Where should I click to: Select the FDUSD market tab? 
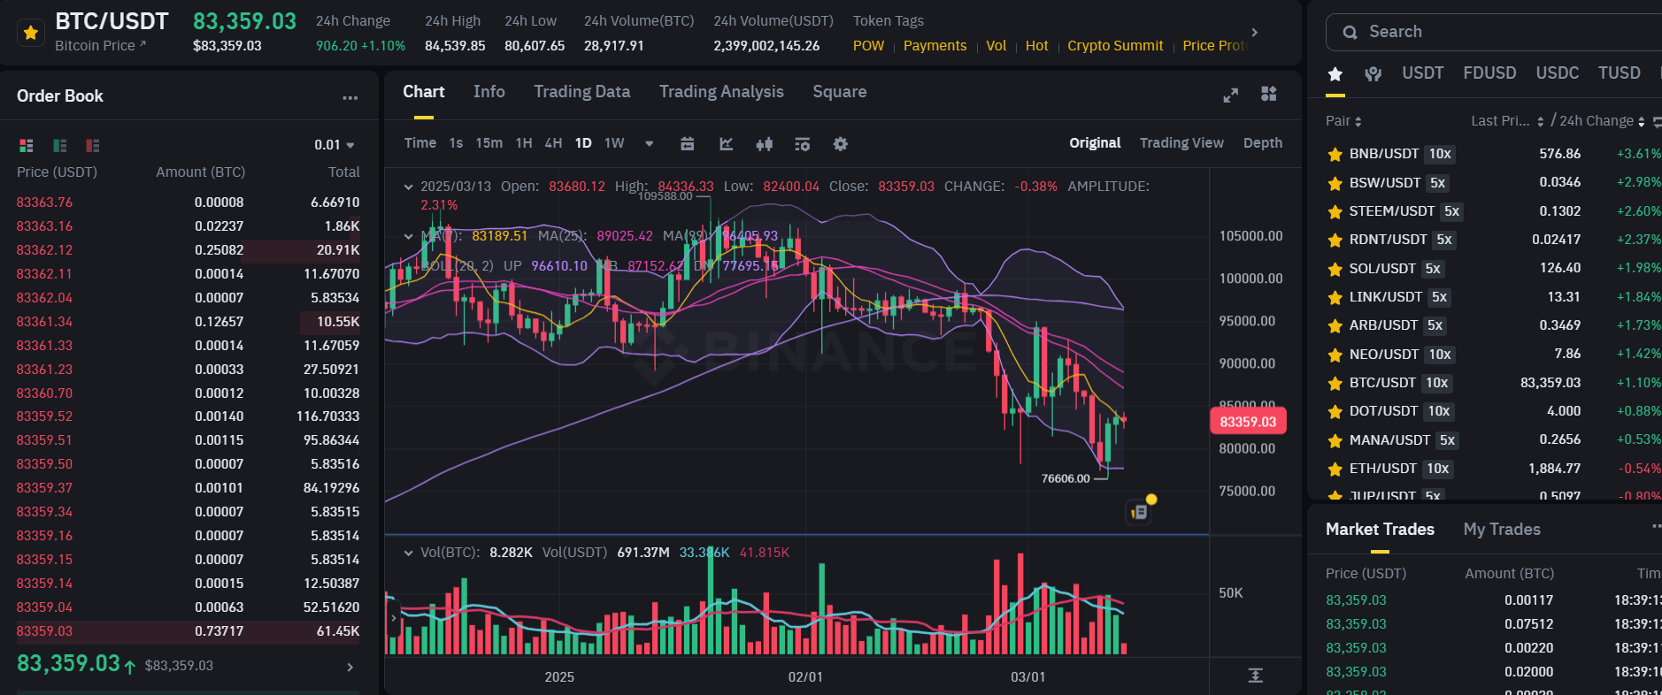(1489, 73)
